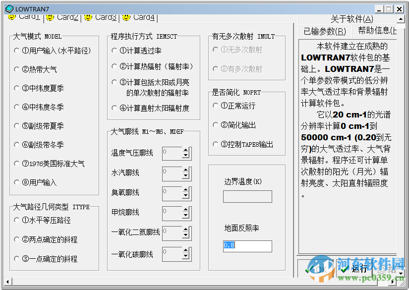This screenshot has width=409, height=290.
Task: Click the up arrow of 温度气压廓线 spinner
Action: pyautogui.click(x=185, y=151)
